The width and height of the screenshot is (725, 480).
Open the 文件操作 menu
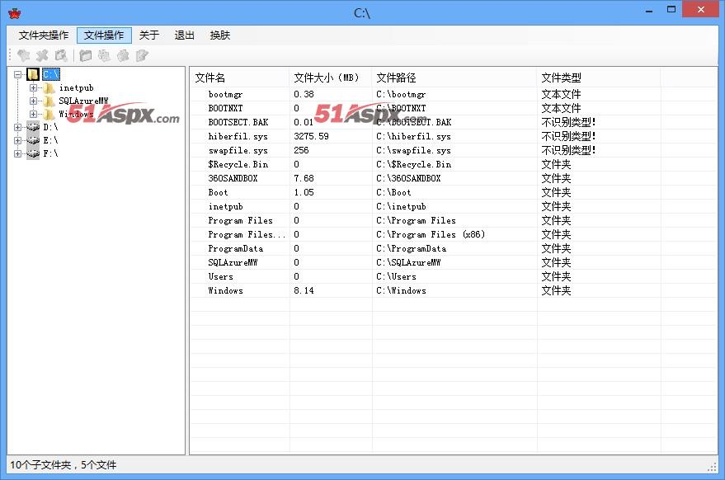[x=104, y=35]
